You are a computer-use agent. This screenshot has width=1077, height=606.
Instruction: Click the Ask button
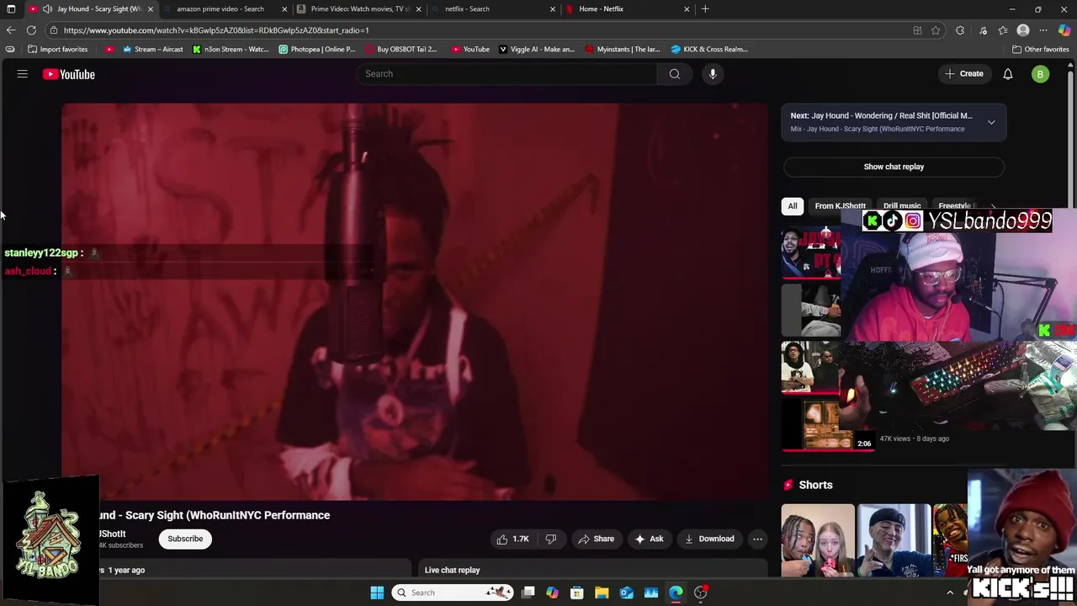[x=649, y=539]
